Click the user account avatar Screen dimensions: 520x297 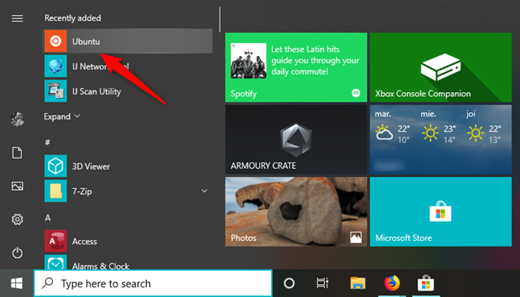coord(17,119)
